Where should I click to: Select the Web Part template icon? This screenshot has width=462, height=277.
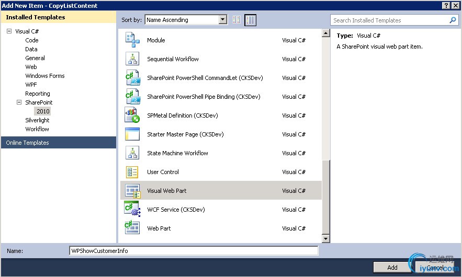pos(132,228)
